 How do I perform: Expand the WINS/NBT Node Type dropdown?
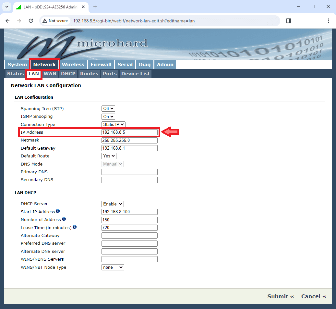(113, 267)
